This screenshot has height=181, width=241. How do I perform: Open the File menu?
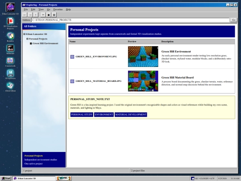(26, 9)
